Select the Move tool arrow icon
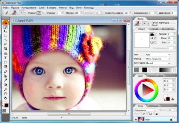The height and width of the screenshot is (123, 179). point(5,31)
